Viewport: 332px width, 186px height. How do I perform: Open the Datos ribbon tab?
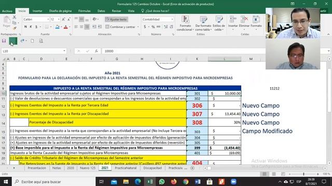pyautogui.click(x=101, y=11)
